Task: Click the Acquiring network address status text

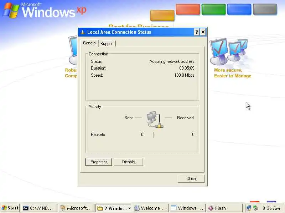Action: [x=172, y=61]
